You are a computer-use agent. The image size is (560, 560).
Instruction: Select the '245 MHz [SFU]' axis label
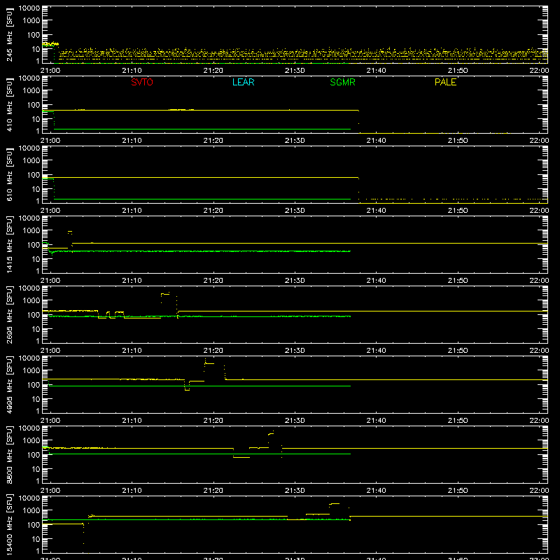tap(9, 34)
